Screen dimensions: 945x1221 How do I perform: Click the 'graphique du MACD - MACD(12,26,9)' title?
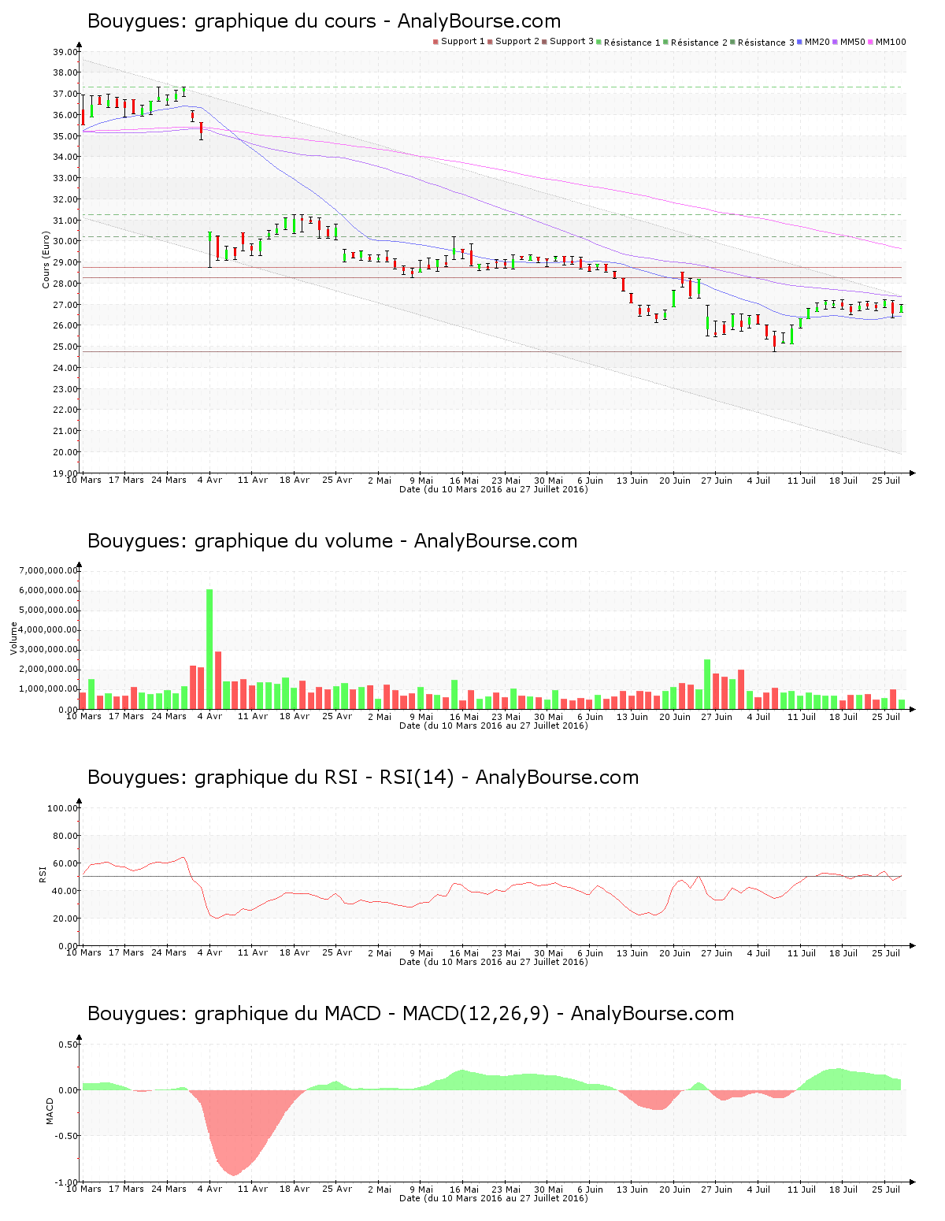coord(410,1014)
